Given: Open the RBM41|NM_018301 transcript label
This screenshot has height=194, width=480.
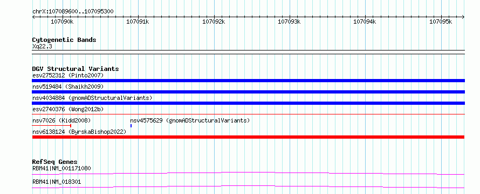Looking at the screenshot, I should click(57, 182).
